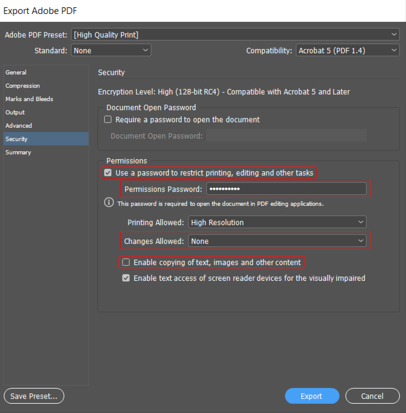View the Summary section

[18, 152]
